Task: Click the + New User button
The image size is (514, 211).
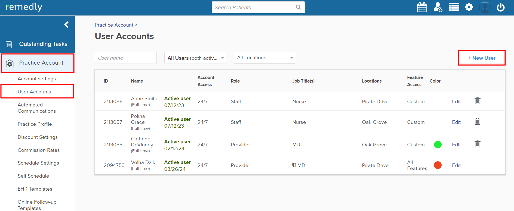Action: point(482,58)
